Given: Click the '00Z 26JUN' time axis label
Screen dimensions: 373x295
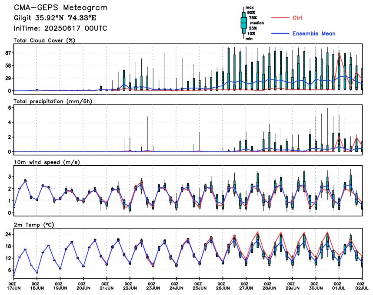Looking at the screenshot, I should 223,286.
